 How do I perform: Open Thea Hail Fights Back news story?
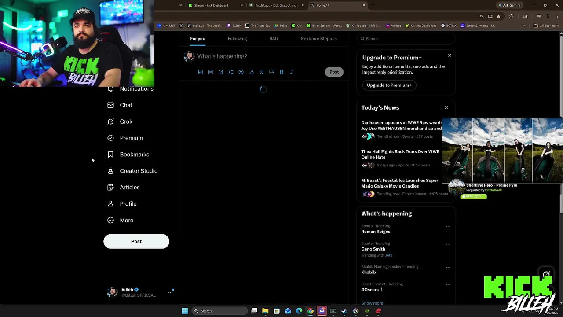pos(400,154)
